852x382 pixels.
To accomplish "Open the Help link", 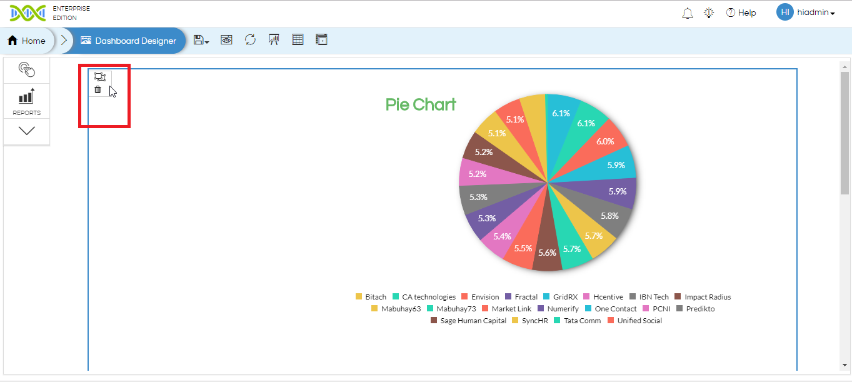I will (741, 13).
